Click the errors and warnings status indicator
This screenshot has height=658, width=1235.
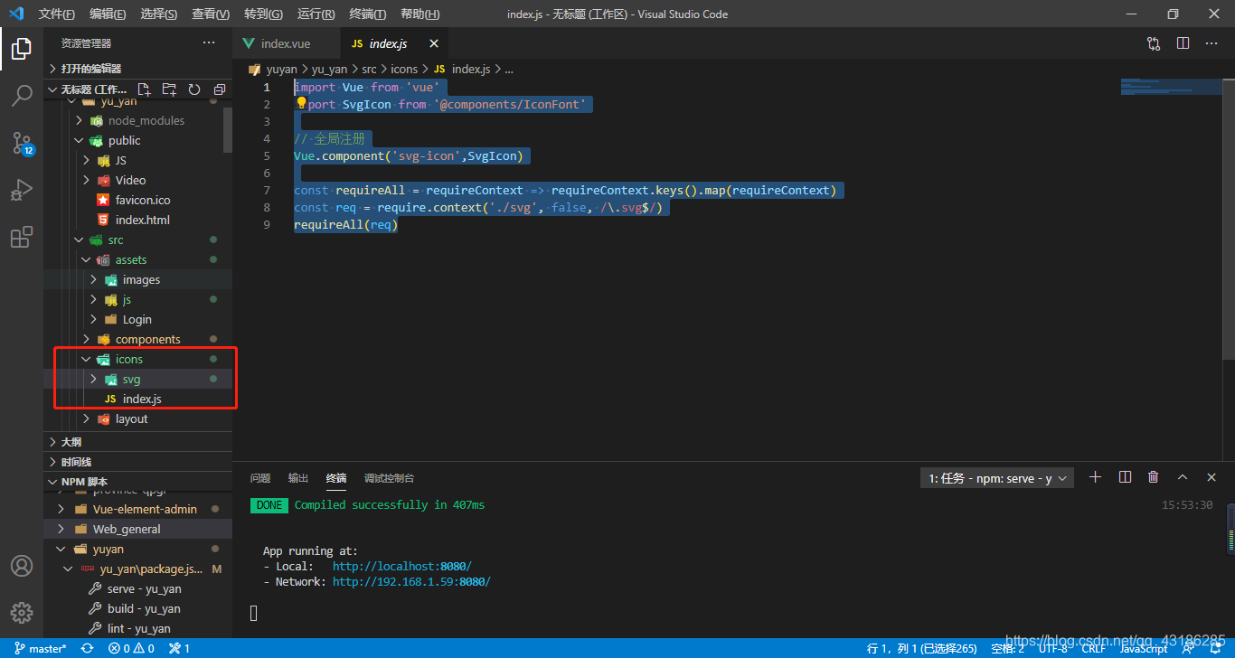tap(131, 648)
